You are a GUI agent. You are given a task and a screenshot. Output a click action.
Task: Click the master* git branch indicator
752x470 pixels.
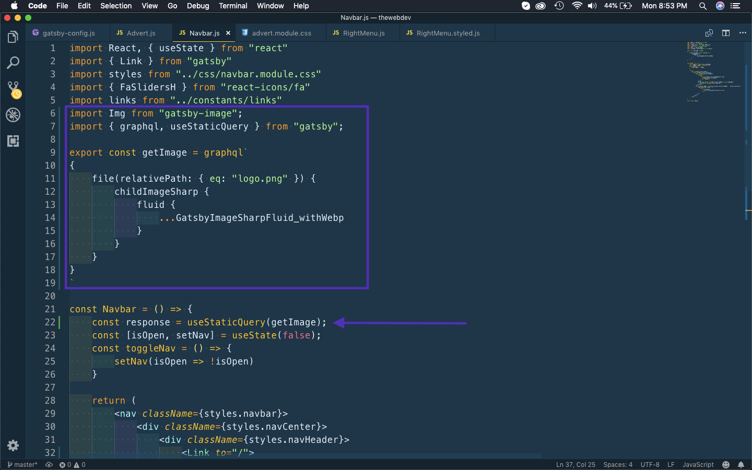coord(22,465)
